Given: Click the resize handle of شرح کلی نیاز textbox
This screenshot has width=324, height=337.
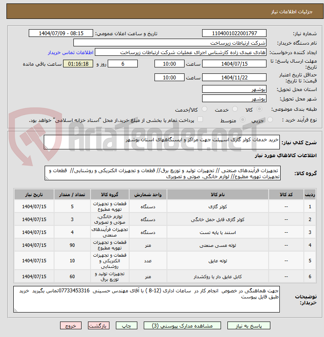Looking at the screenshot, I should tap(46, 147).
